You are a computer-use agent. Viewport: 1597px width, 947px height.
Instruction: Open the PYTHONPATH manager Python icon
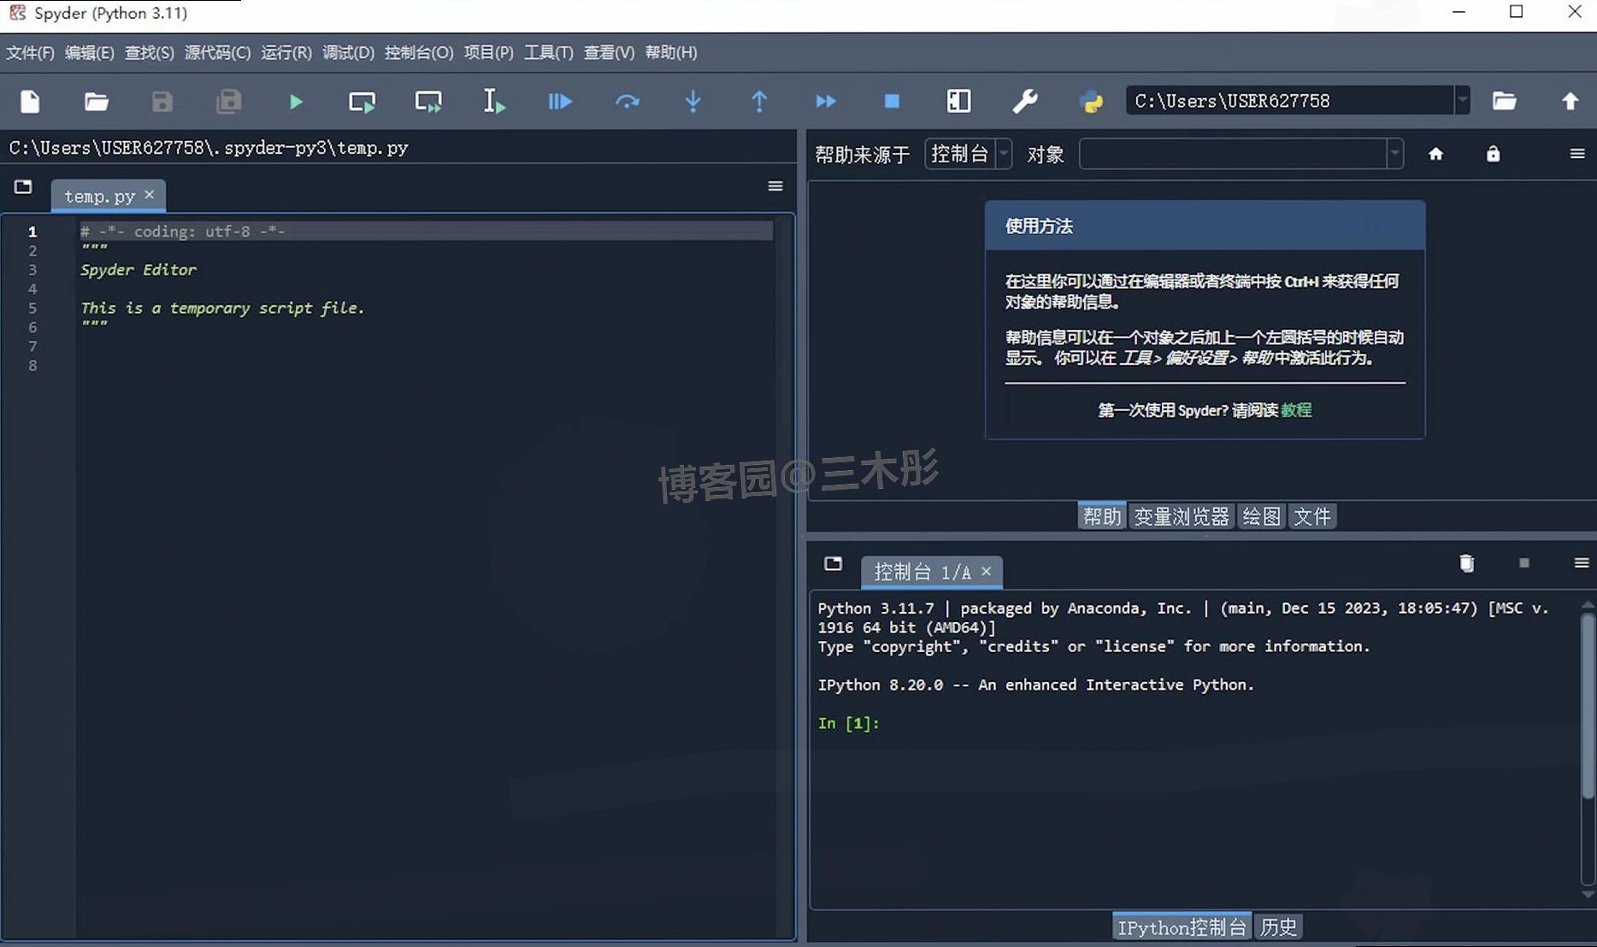pos(1092,101)
